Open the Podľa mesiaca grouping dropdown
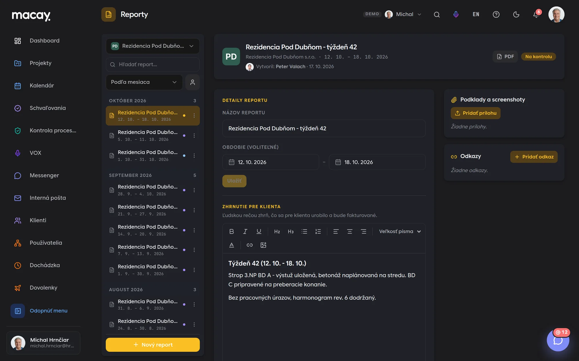This screenshot has width=579, height=361. (x=144, y=82)
